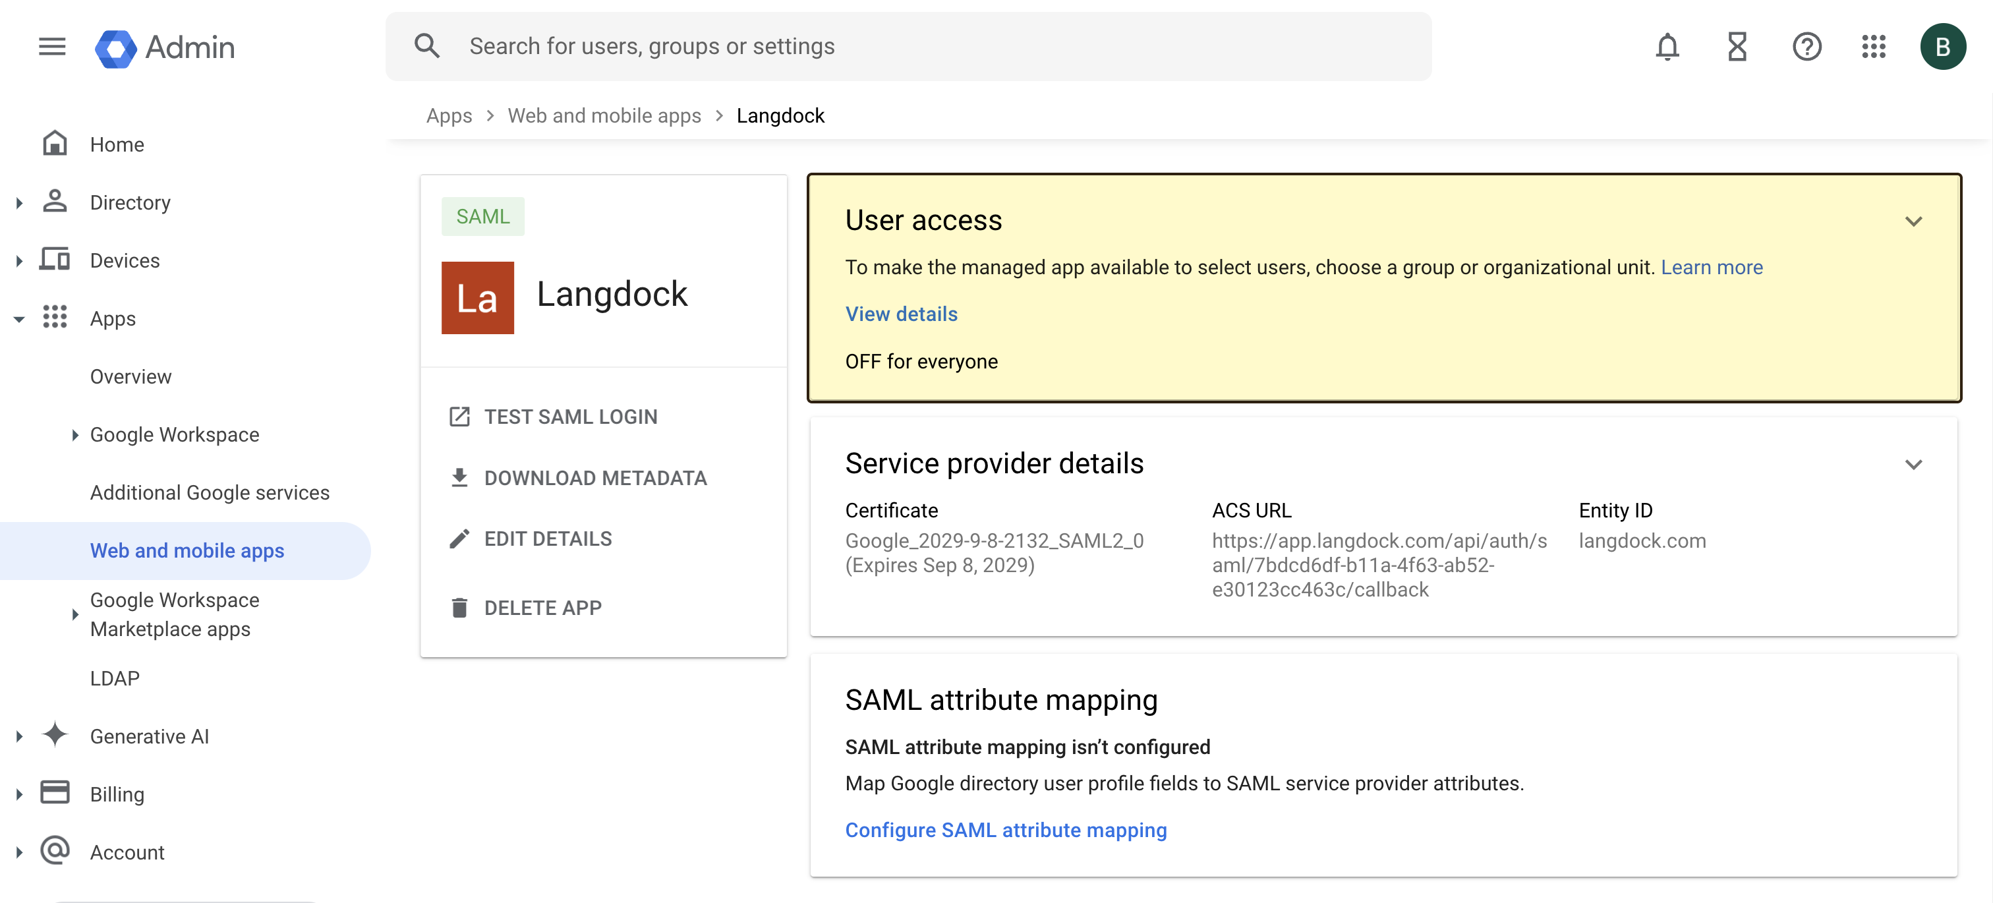1993x903 pixels.
Task: Open View details under User access
Action: 902,314
